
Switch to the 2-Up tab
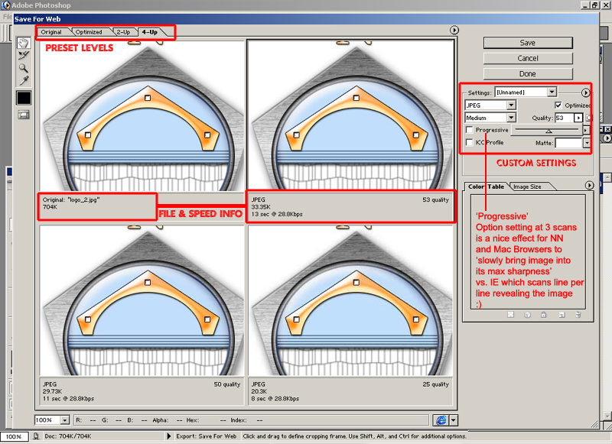coord(122,32)
